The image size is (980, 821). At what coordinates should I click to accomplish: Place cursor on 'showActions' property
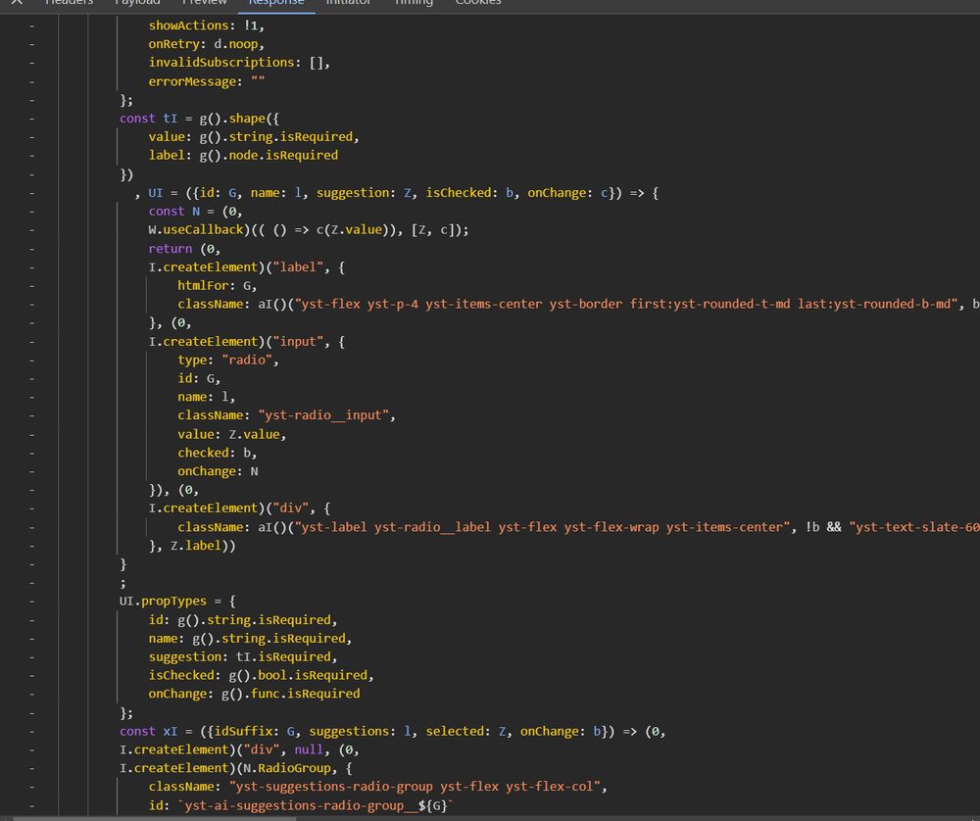pyautogui.click(x=184, y=25)
